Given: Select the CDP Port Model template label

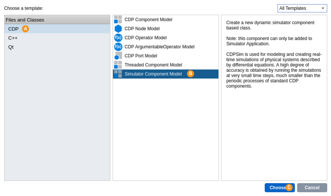Looking at the screenshot, I should 141,56.
